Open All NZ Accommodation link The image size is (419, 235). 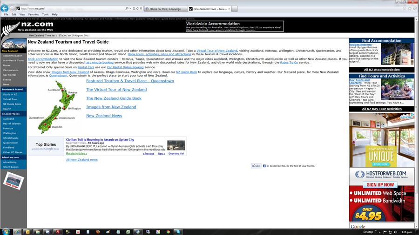pyautogui.click(x=382, y=70)
